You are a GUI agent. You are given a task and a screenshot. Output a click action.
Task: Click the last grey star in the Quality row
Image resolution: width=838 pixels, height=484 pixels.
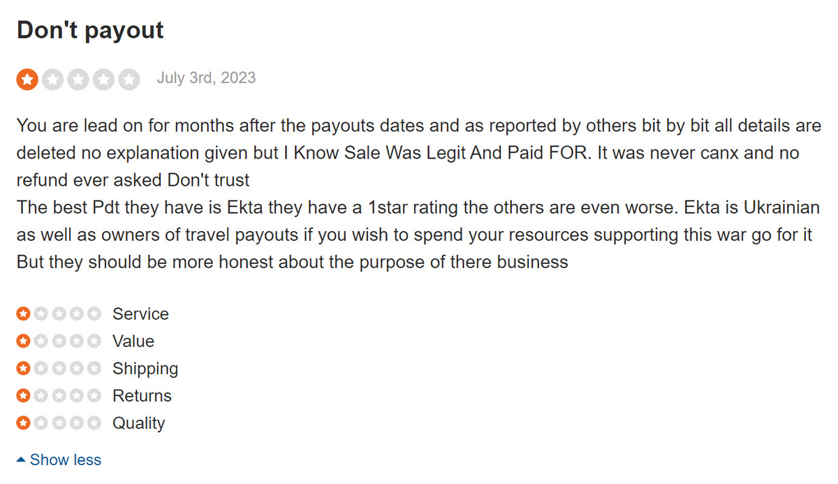click(94, 423)
